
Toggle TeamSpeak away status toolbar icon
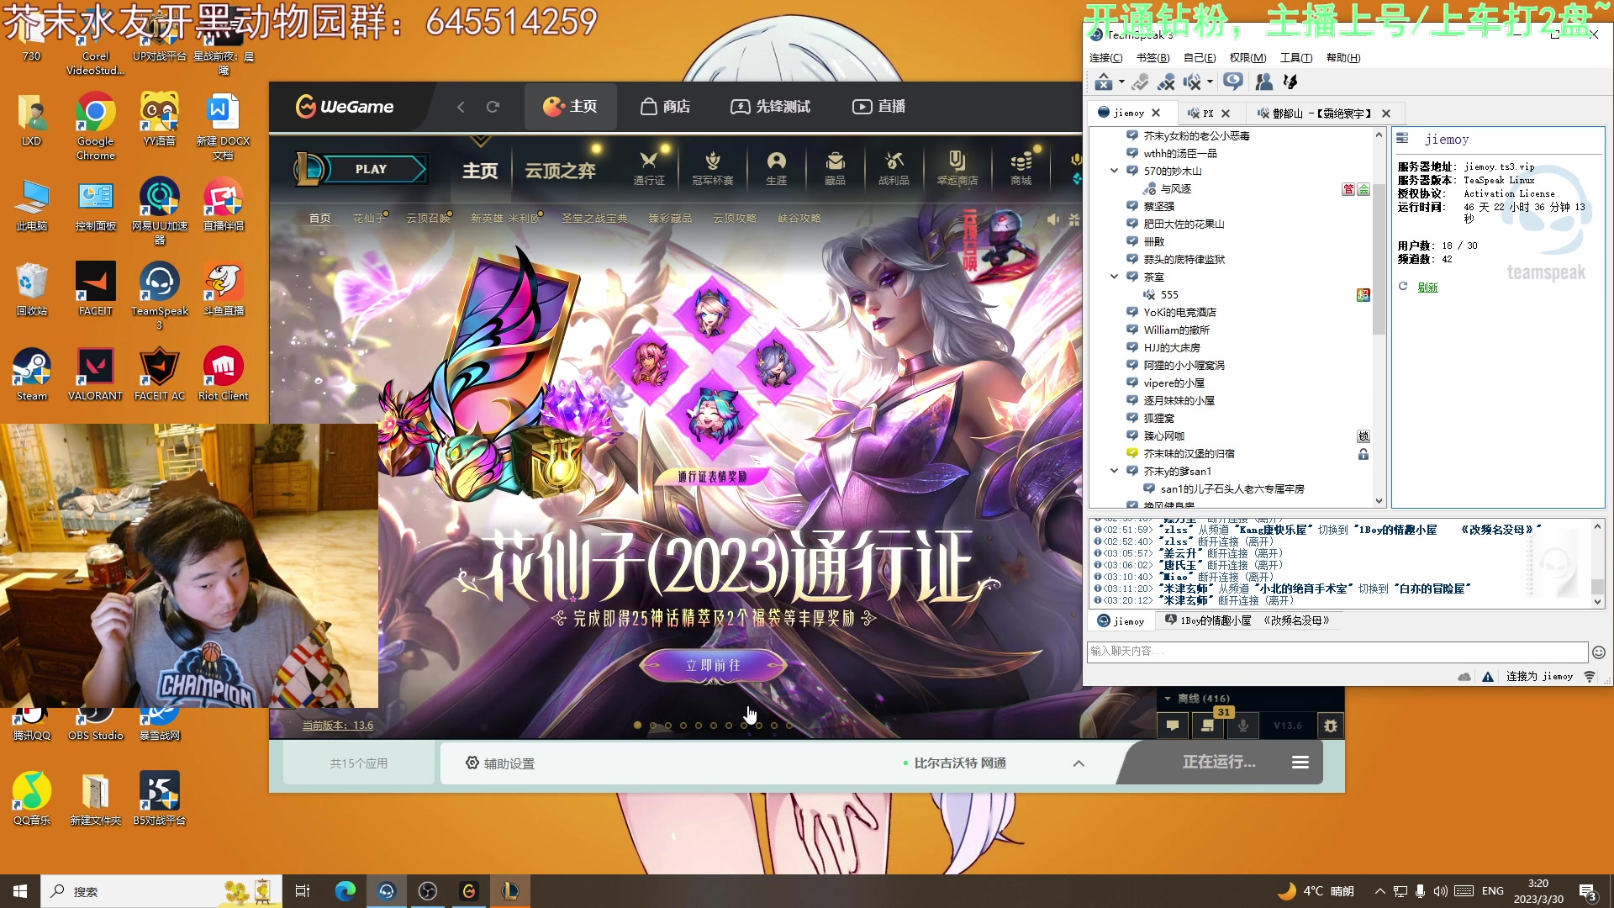coord(1140,82)
